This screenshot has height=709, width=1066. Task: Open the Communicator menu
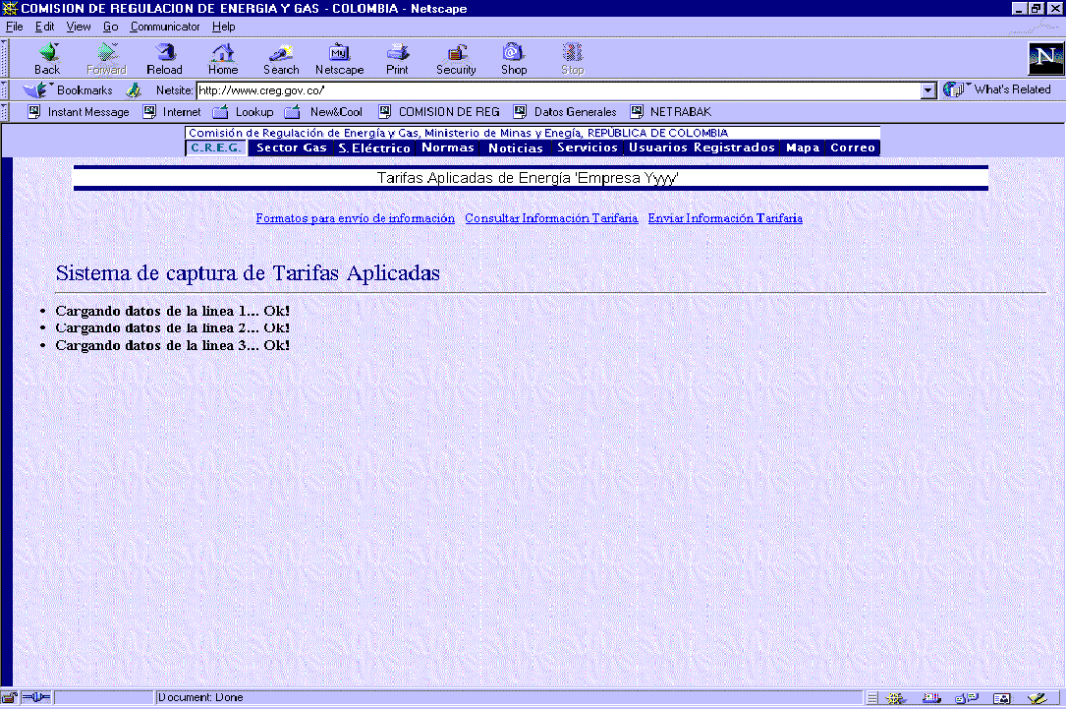165,27
